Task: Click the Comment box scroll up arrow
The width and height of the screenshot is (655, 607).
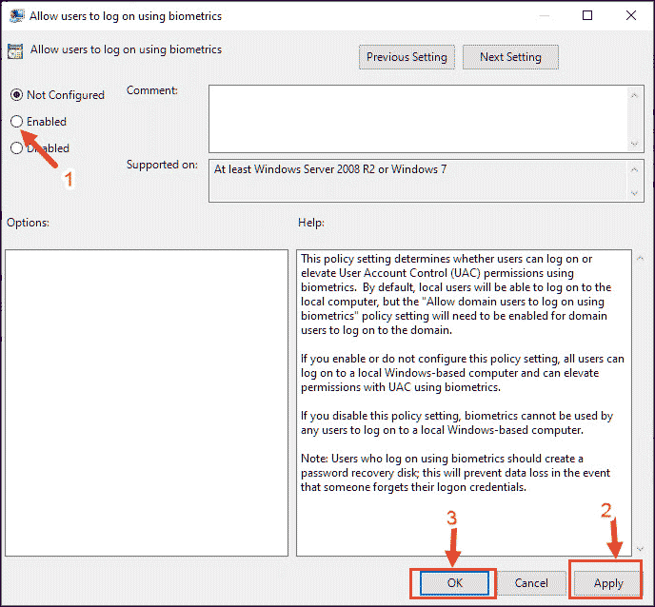Action: pyautogui.click(x=634, y=95)
